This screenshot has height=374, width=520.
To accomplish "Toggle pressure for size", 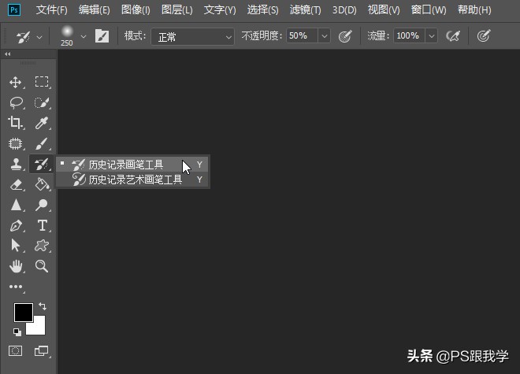I will pyautogui.click(x=484, y=35).
